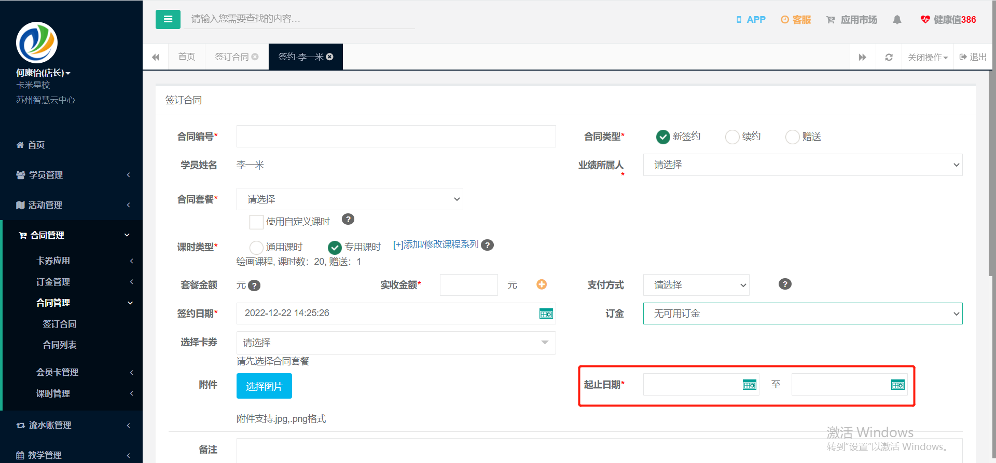The height and width of the screenshot is (463, 996).
Task: Switch to 首页 tab
Action: [x=187, y=57]
